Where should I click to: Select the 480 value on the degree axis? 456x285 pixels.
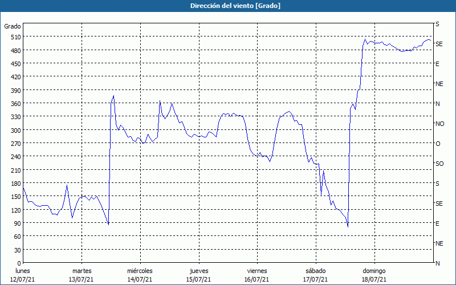point(16,51)
